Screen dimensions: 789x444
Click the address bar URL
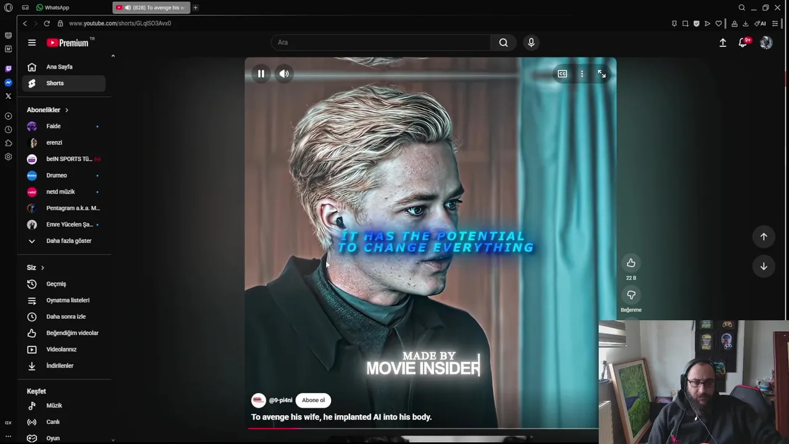click(x=120, y=23)
